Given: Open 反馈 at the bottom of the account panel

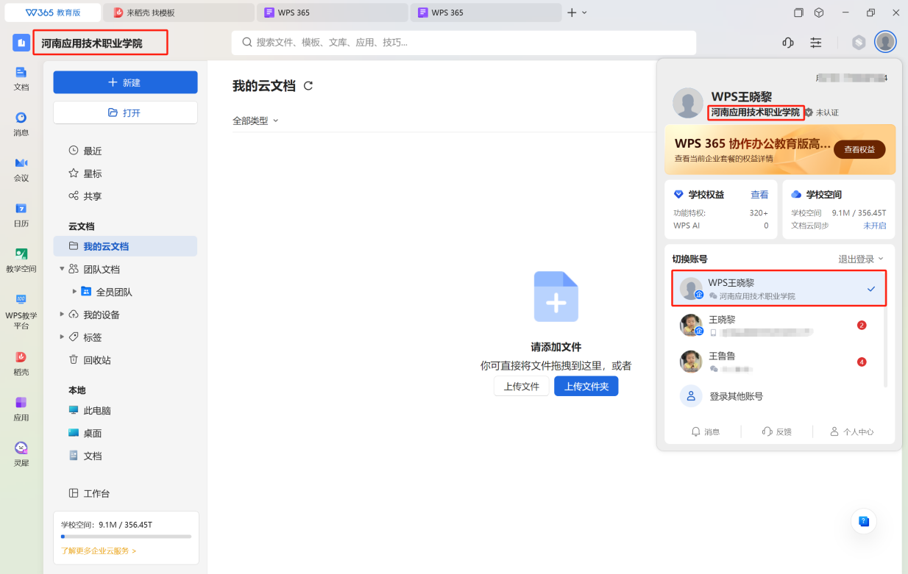Looking at the screenshot, I should pyautogui.click(x=776, y=431).
